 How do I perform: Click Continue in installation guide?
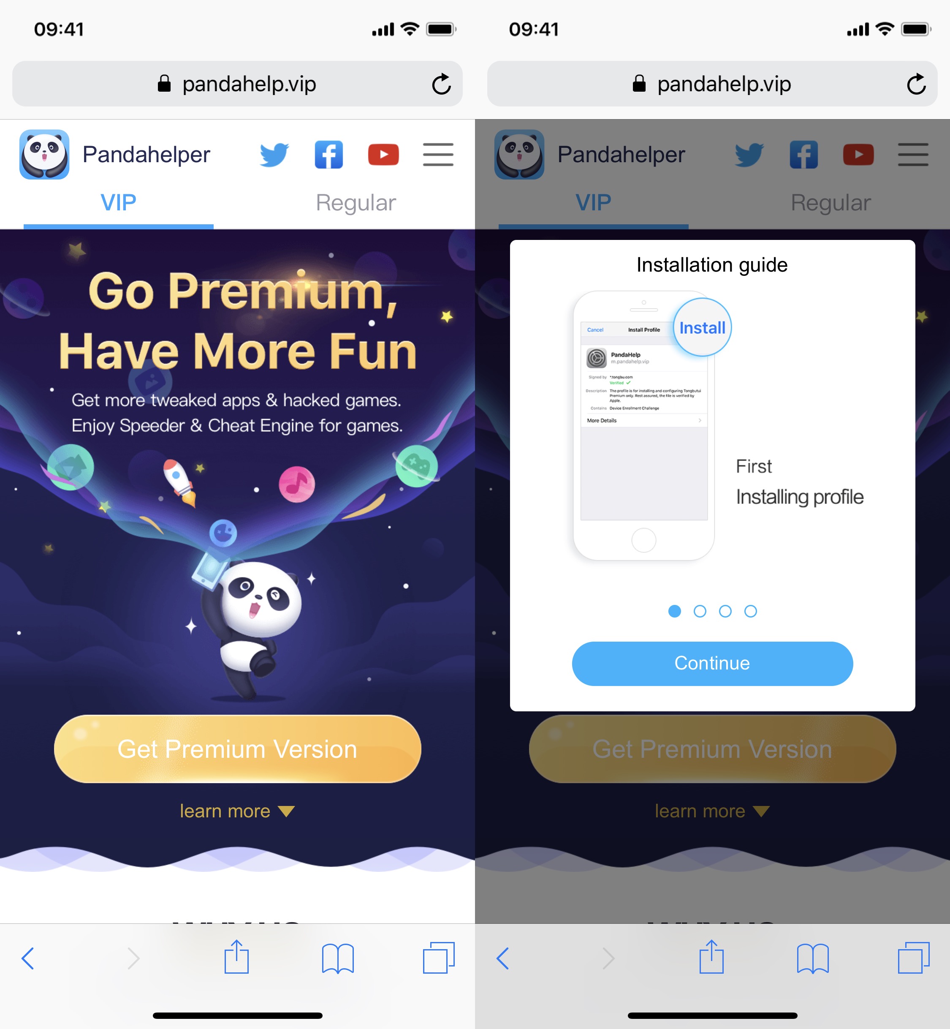click(x=712, y=663)
